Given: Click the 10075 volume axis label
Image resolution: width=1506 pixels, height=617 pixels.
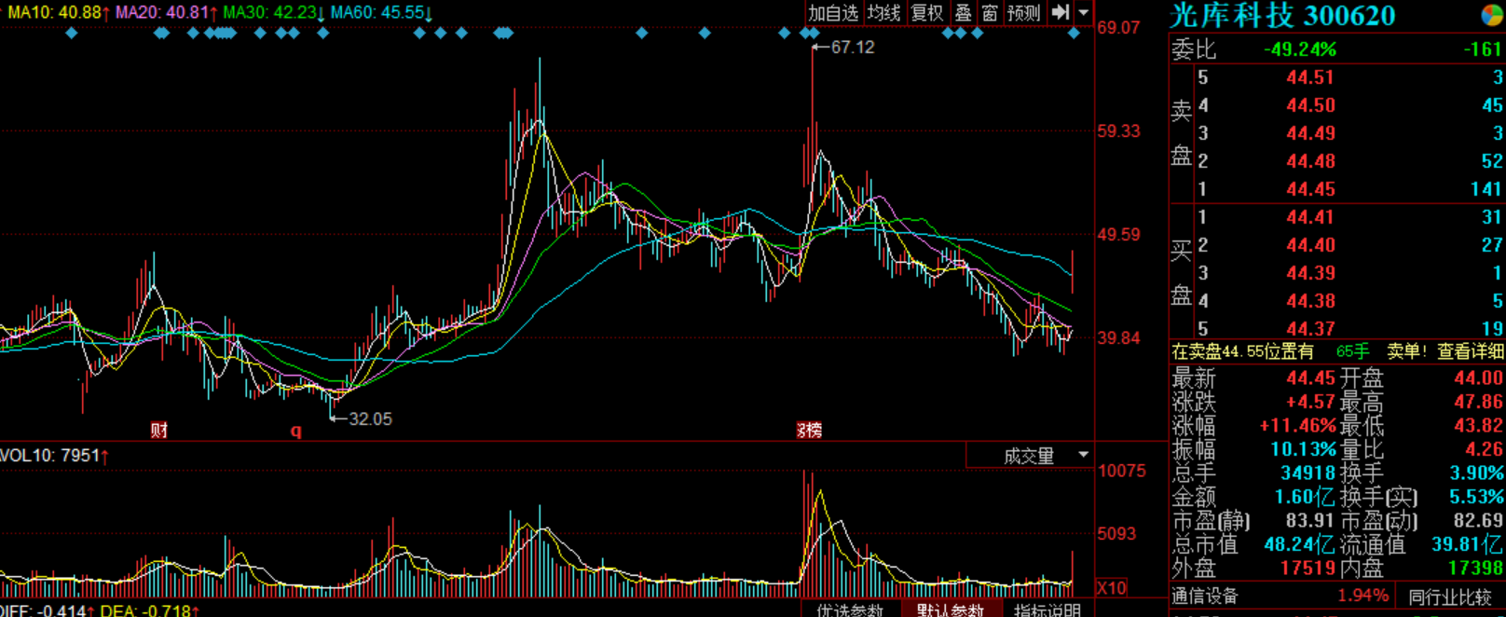Looking at the screenshot, I should coord(1122,471).
